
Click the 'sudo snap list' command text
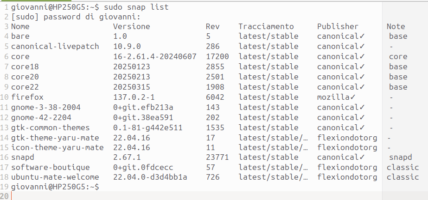click(136, 7)
